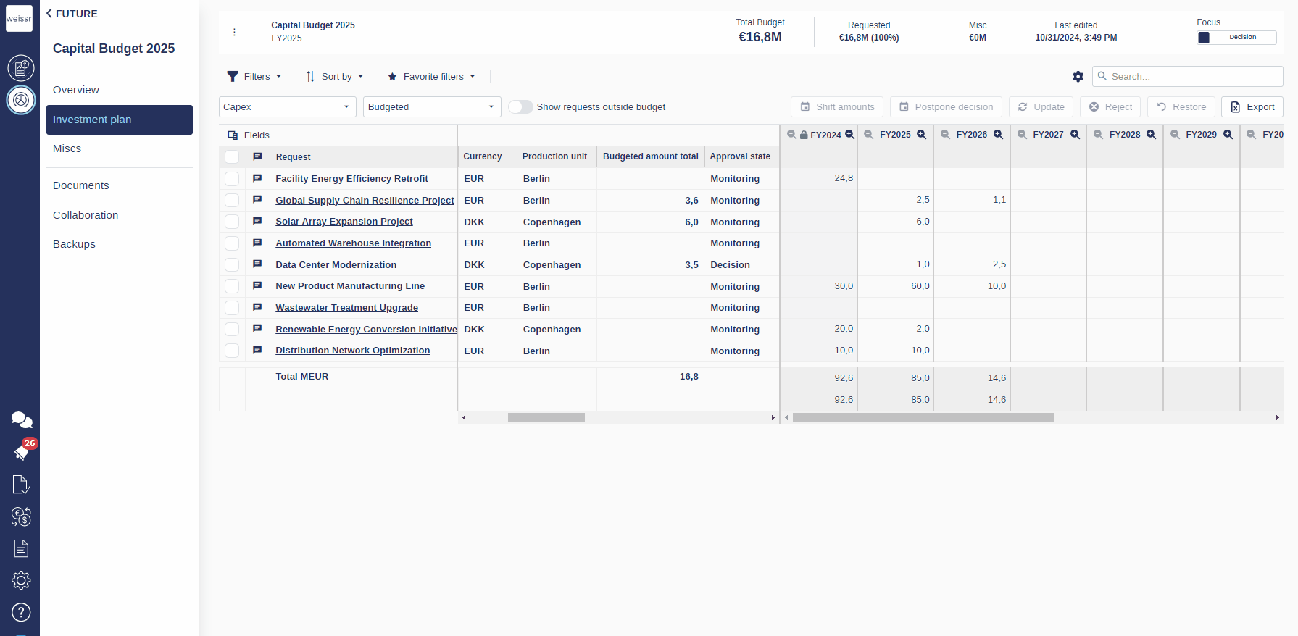Open comment icon for Solar Array Expansion Project
This screenshot has height=636, width=1298.
click(x=257, y=221)
